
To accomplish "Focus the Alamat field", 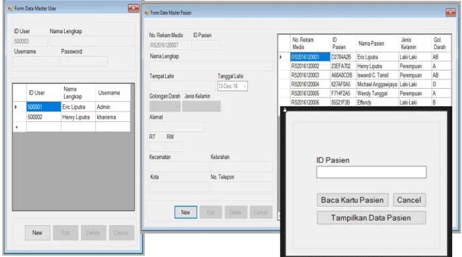I will click(x=177, y=127).
